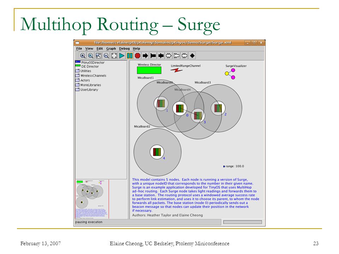Click the 'Wireless Director' label text

[x=149, y=65]
